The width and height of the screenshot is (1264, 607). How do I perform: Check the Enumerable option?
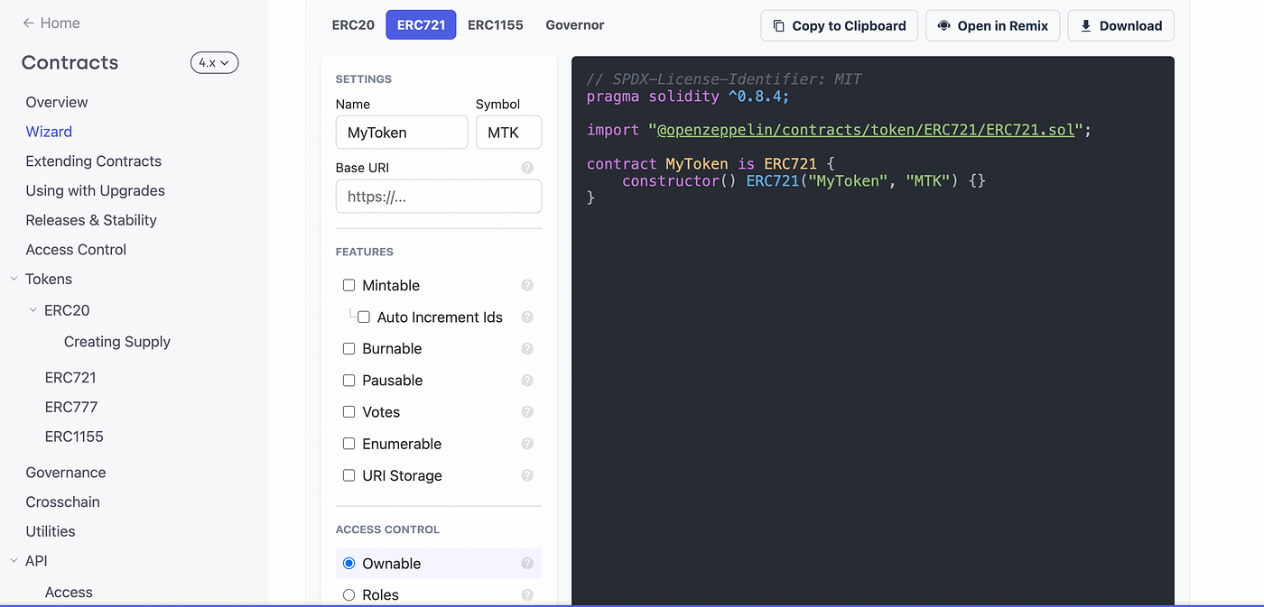[x=349, y=444]
